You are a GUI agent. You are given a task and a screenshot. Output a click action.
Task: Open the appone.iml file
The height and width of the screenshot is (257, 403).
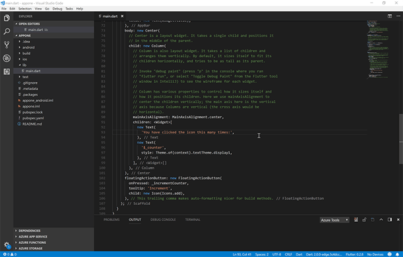pyautogui.click(x=54, y=106)
